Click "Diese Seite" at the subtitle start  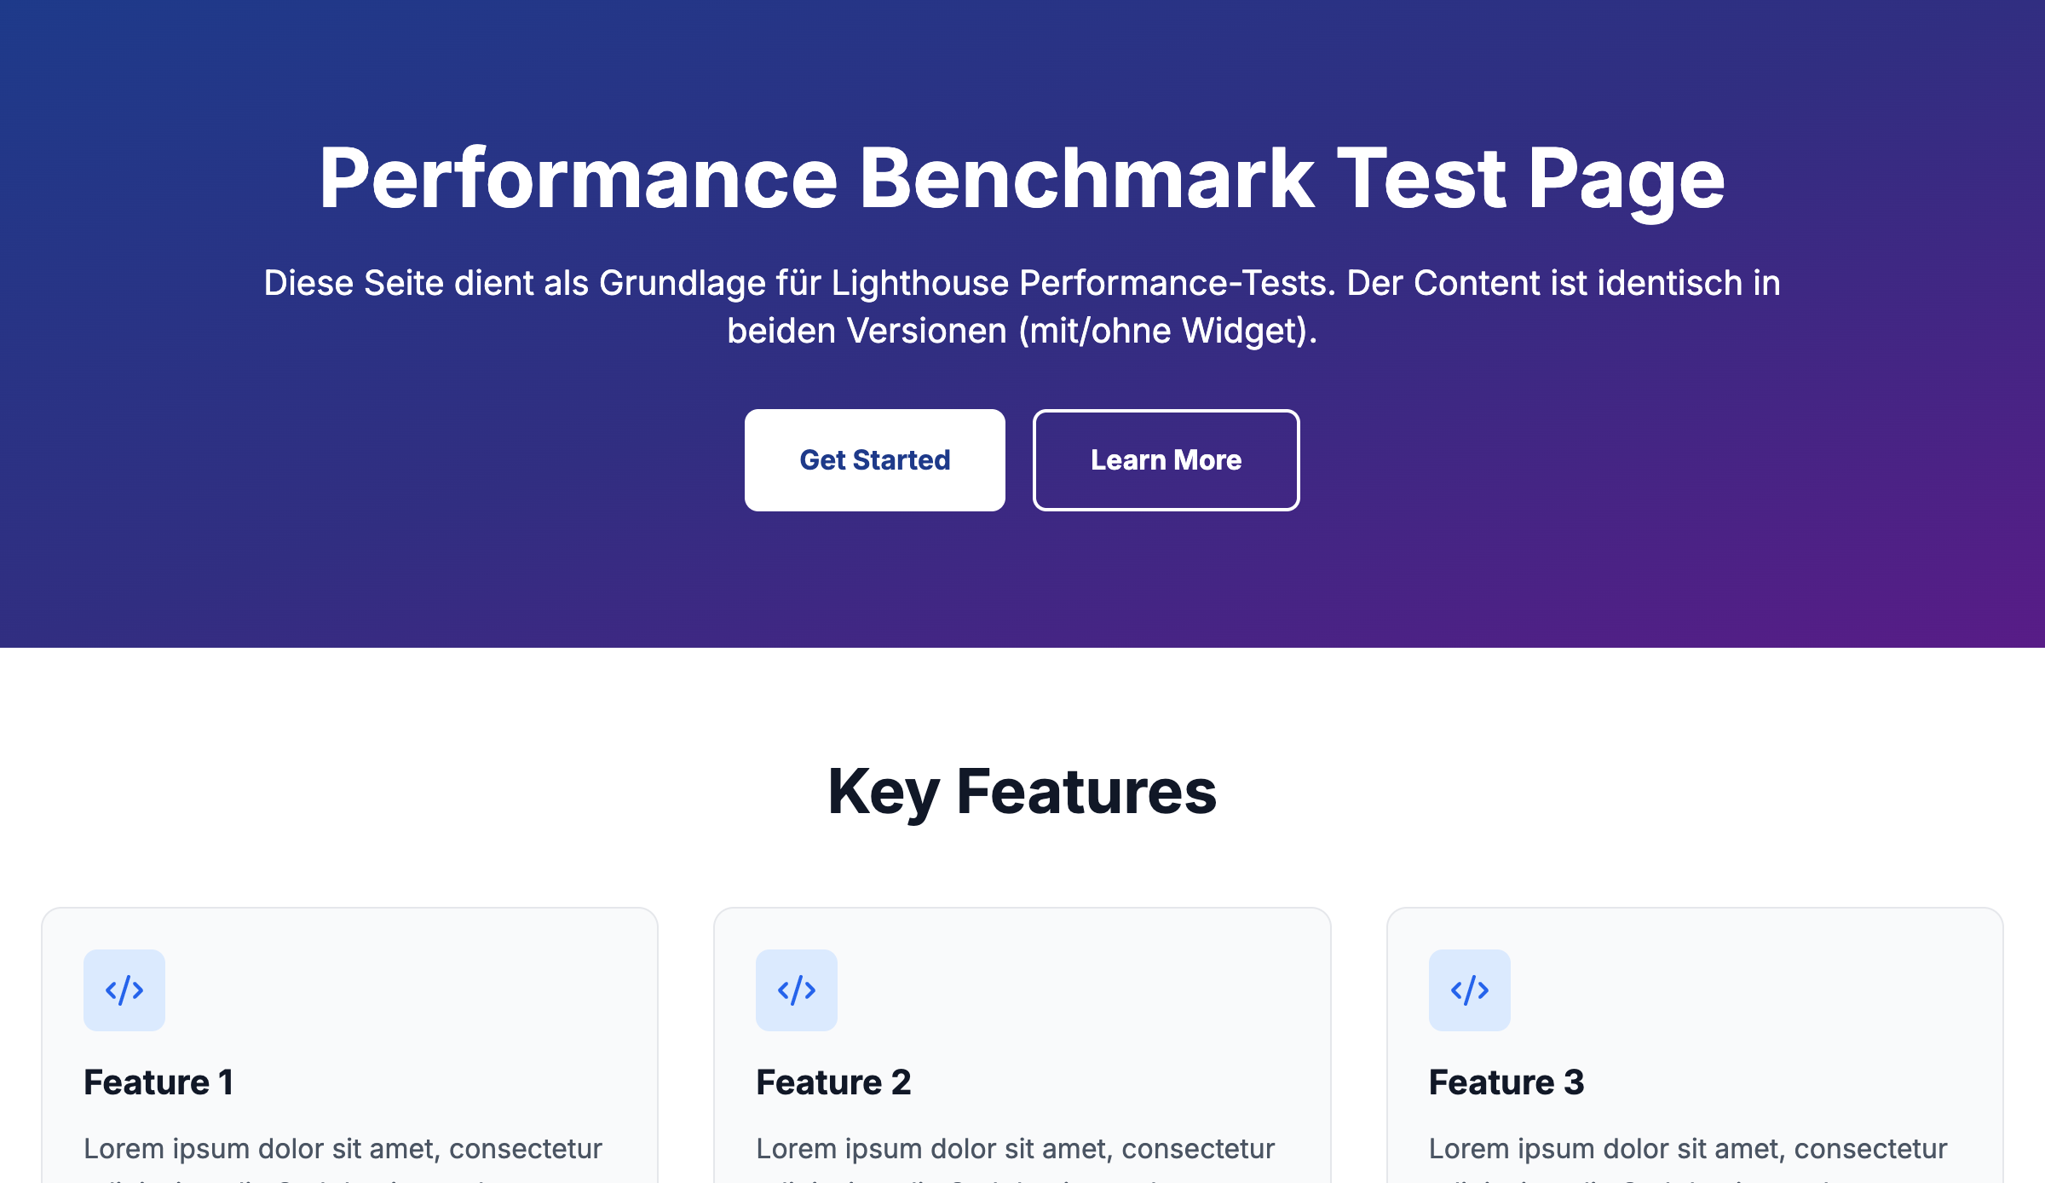coord(353,283)
